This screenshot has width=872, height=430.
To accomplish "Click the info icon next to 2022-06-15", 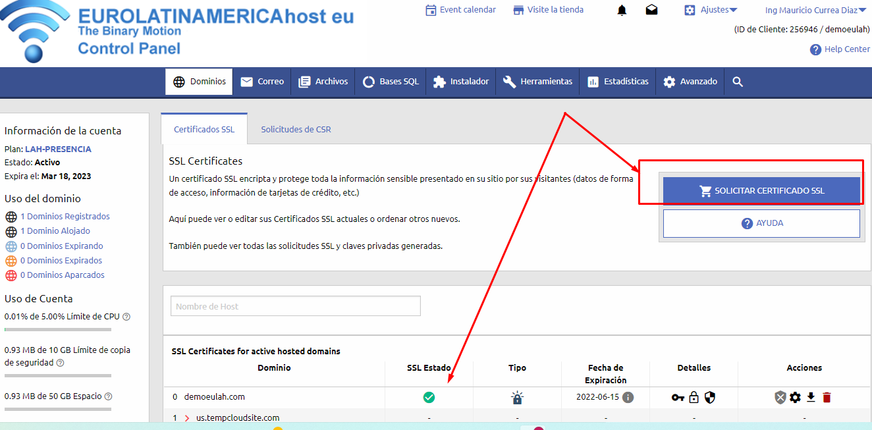I will coord(628,397).
